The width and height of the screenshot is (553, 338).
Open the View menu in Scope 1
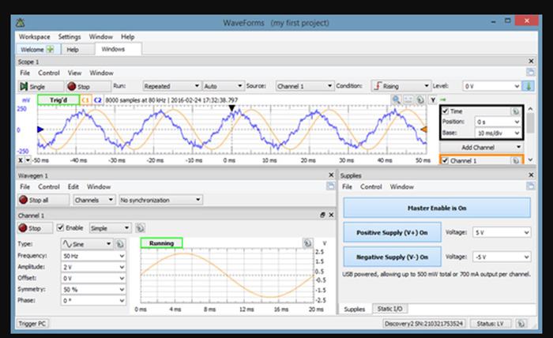coord(74,73)
